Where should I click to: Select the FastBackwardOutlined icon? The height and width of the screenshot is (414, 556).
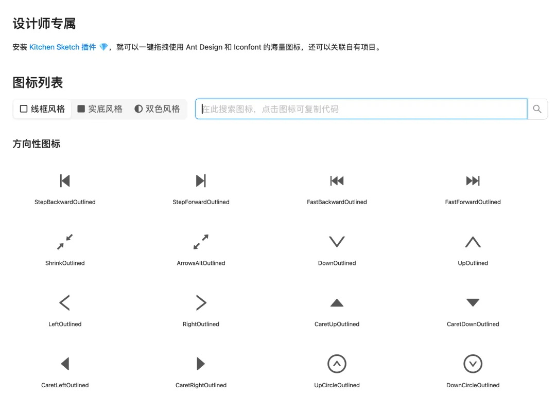tap(337, 181)
